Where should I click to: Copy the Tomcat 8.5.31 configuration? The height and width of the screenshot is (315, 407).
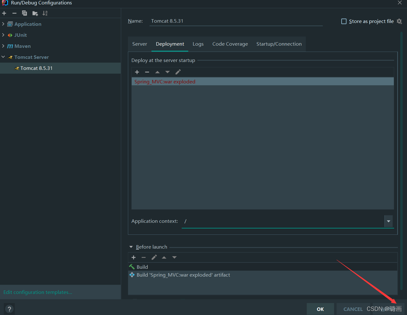point(25,13)
